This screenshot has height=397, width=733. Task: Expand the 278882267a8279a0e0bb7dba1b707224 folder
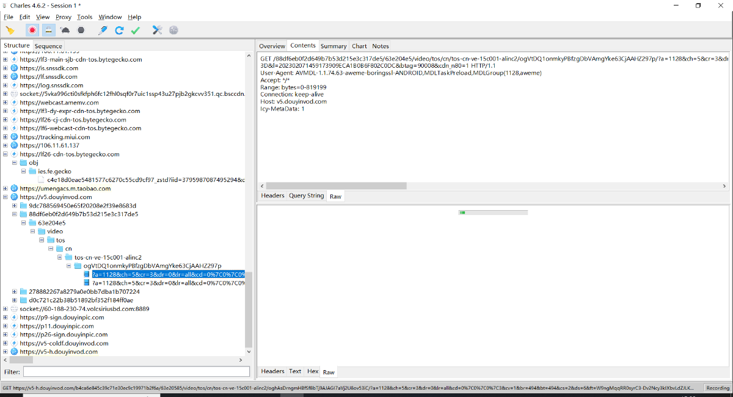coord(15,291)
